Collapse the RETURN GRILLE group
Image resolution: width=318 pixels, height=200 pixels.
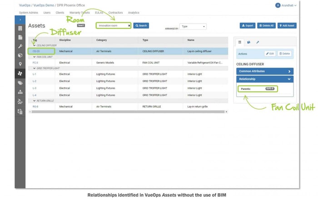point(34,101)
